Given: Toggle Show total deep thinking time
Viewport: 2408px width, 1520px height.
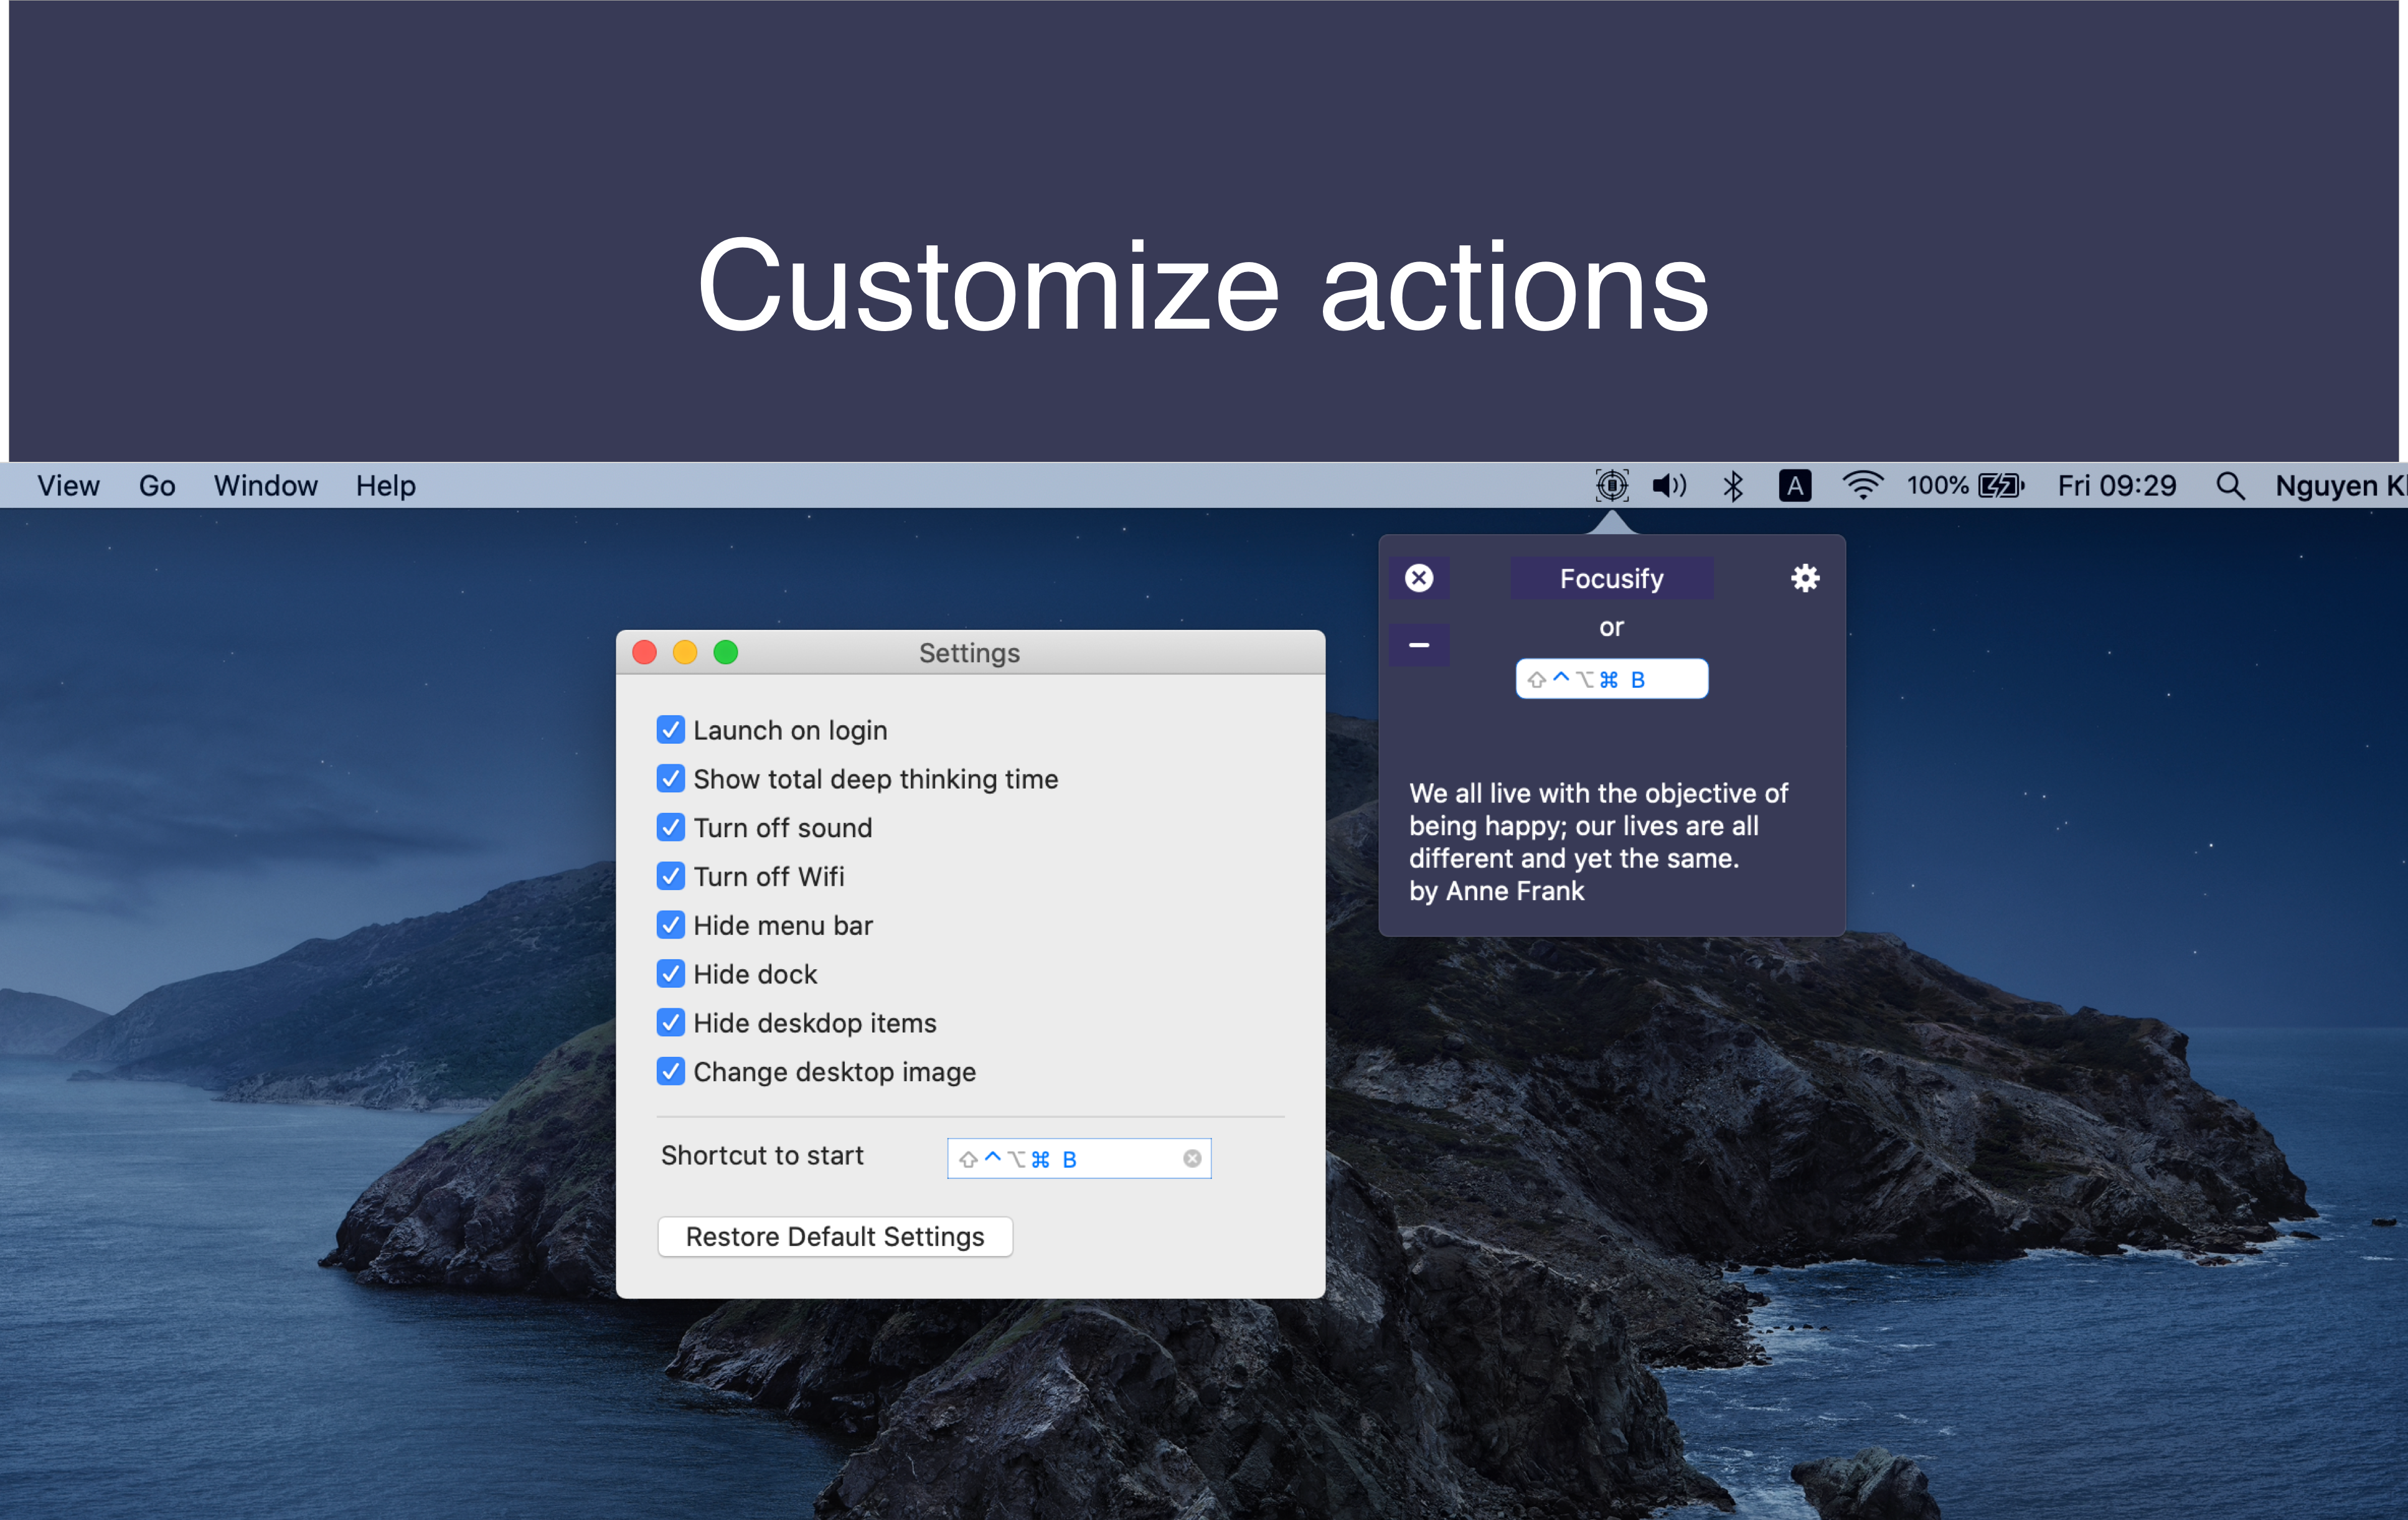Looking at the screenshot, I should click(x=670, y=779).
